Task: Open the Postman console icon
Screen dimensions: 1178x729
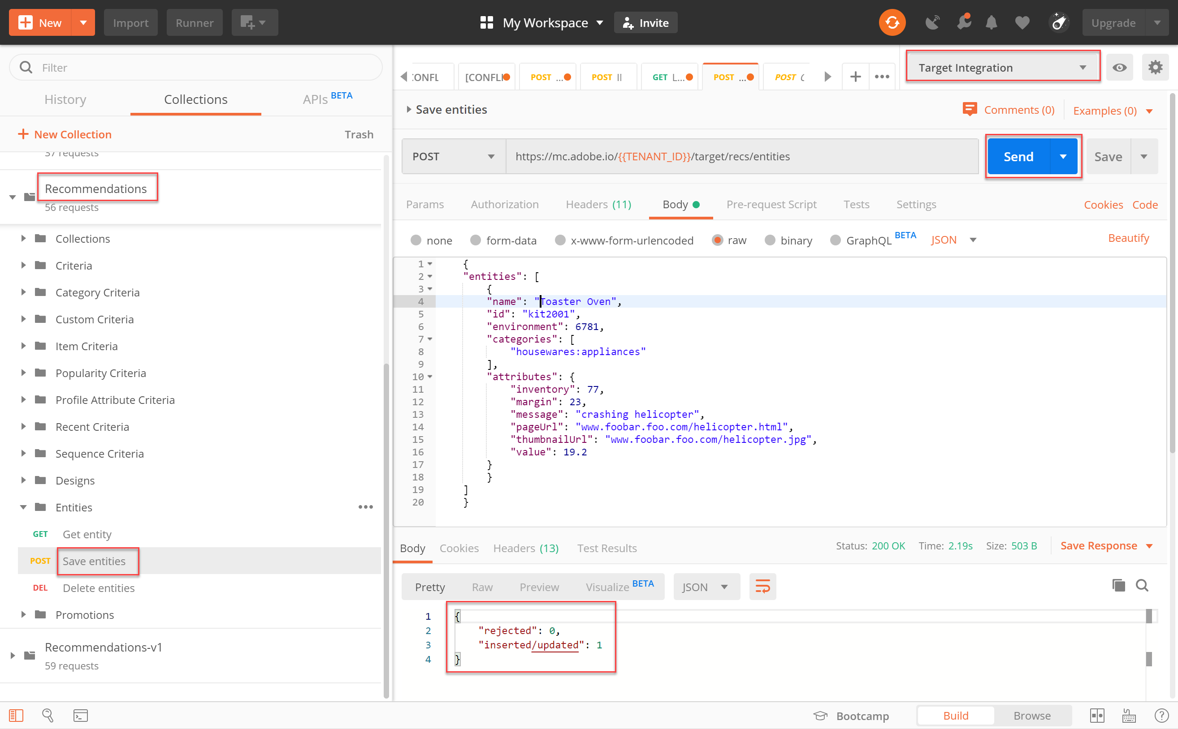Action: [80, 716]
